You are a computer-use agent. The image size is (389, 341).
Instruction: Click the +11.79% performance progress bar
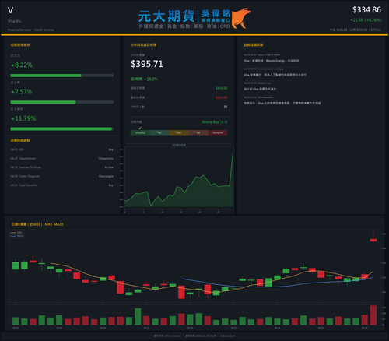(62, 129)
